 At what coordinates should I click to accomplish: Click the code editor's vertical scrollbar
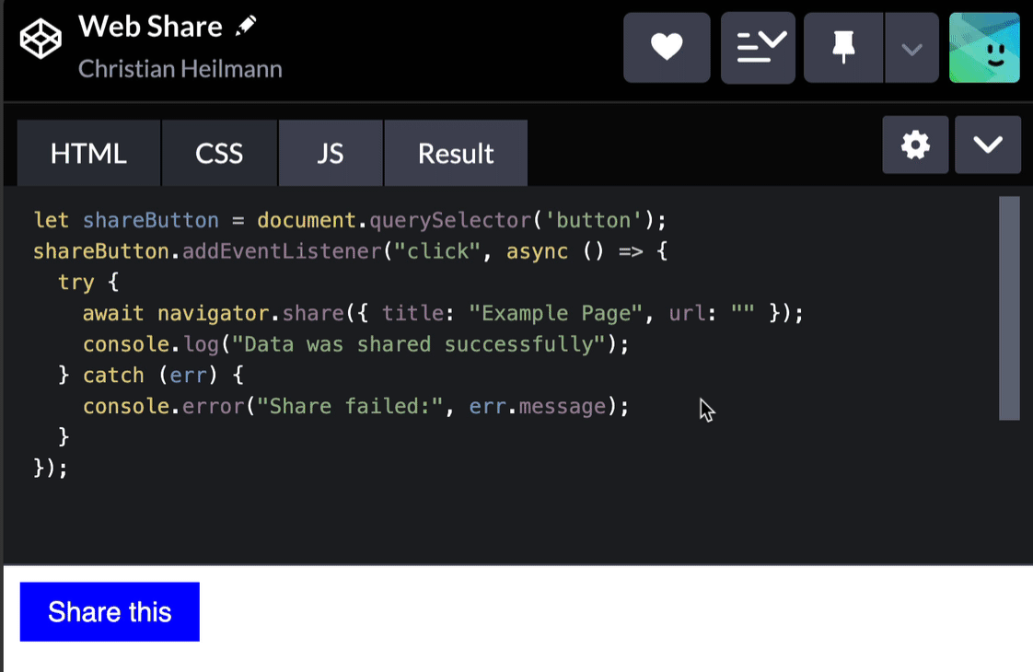pyautogui.click(x=1009, y=308)
